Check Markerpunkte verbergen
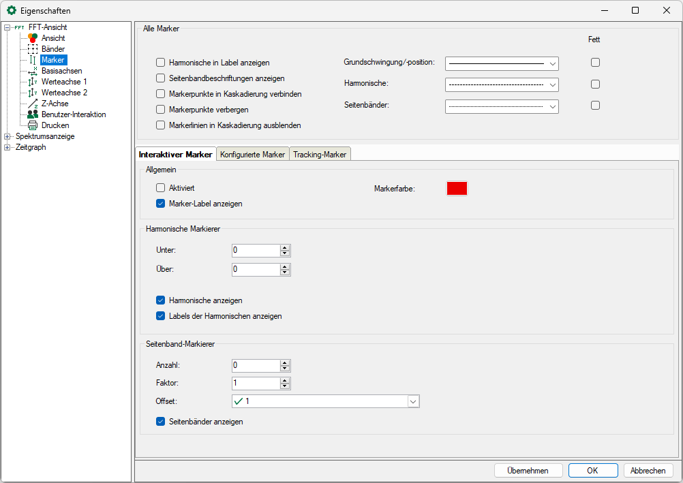The image size is (683, 483). coord(161,109)
